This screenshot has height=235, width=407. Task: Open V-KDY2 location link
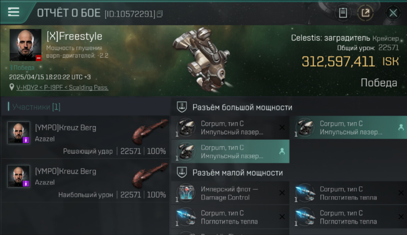point(62,87)
